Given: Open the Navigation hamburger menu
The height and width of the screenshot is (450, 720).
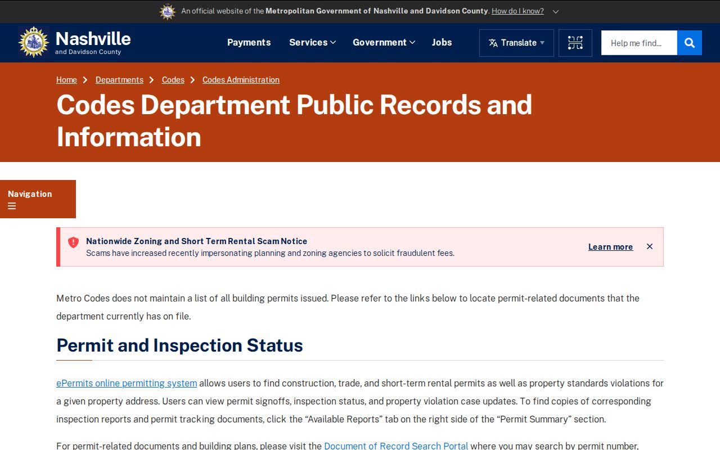Looking at the screenshot, I should 38,199.
